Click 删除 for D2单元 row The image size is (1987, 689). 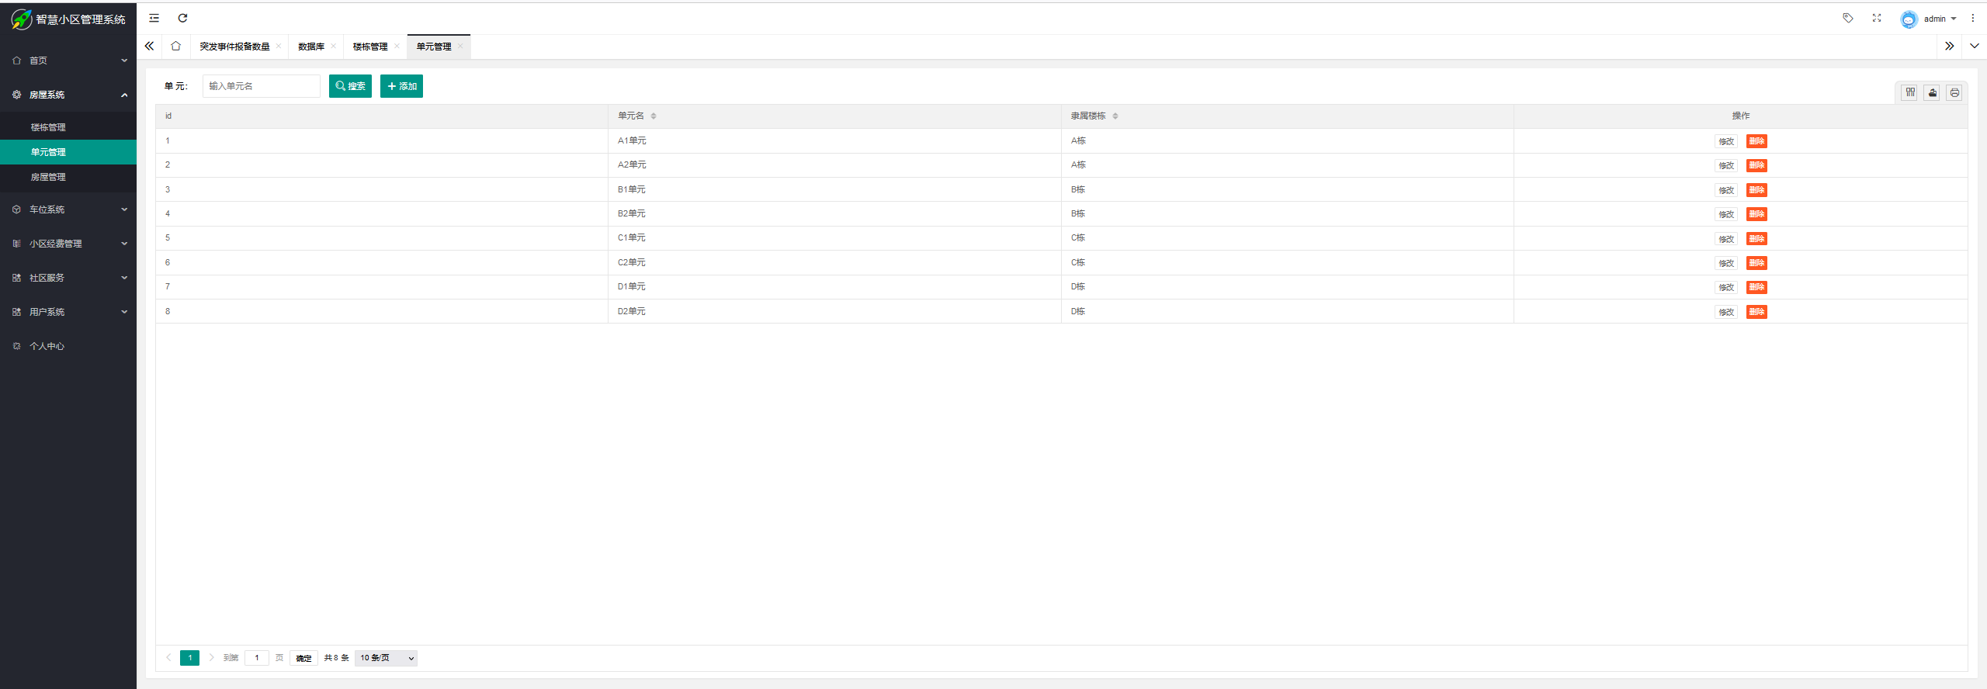(x=1756, y=312)
